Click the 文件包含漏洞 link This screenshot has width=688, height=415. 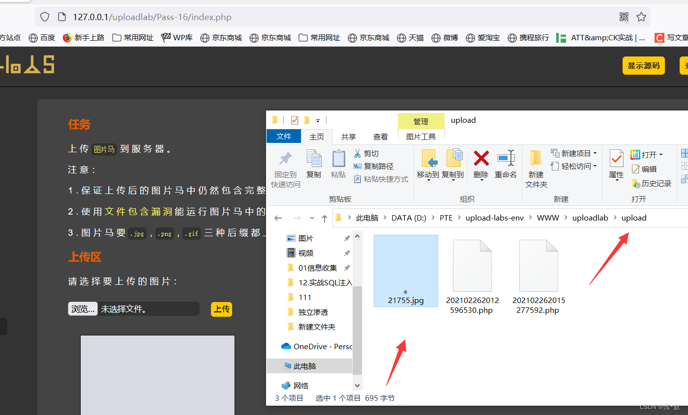[138, 212]
